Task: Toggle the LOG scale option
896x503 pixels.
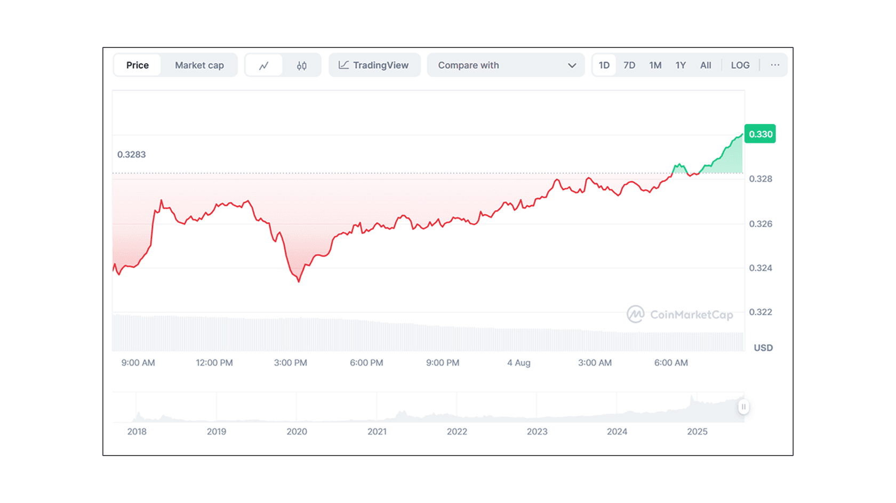Action: [x=740, y=65]
